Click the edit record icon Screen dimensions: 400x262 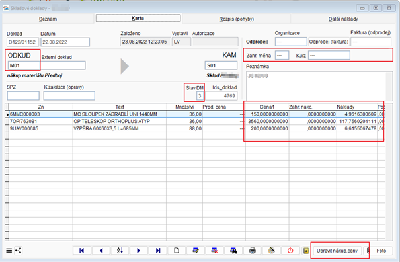point(196,251)
